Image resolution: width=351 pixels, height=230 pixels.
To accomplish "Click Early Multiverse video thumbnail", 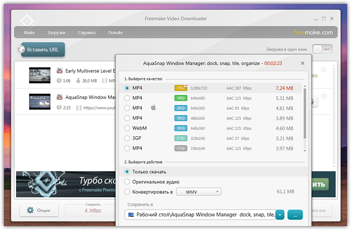I will (x=40, y=75).
